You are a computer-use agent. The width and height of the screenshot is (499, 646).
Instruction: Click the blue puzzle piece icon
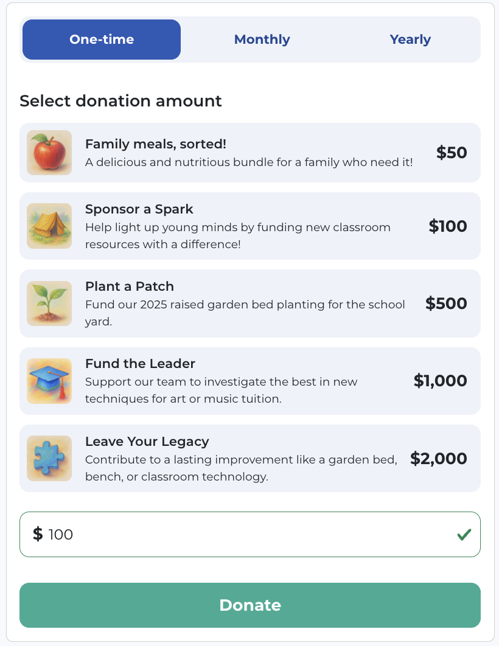tap(49, 458)
